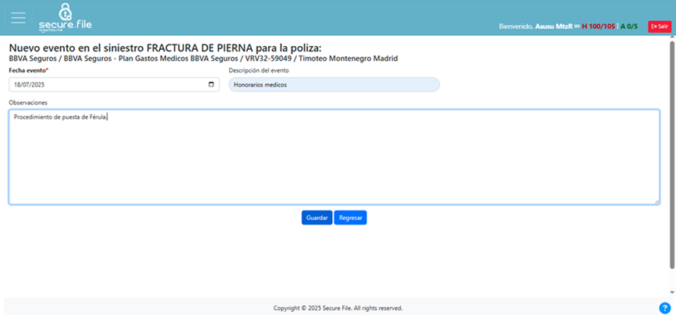This screenshot has height=315, width=676.
Task: Click the green A 0/5 counter
Action: coord(629,27)
